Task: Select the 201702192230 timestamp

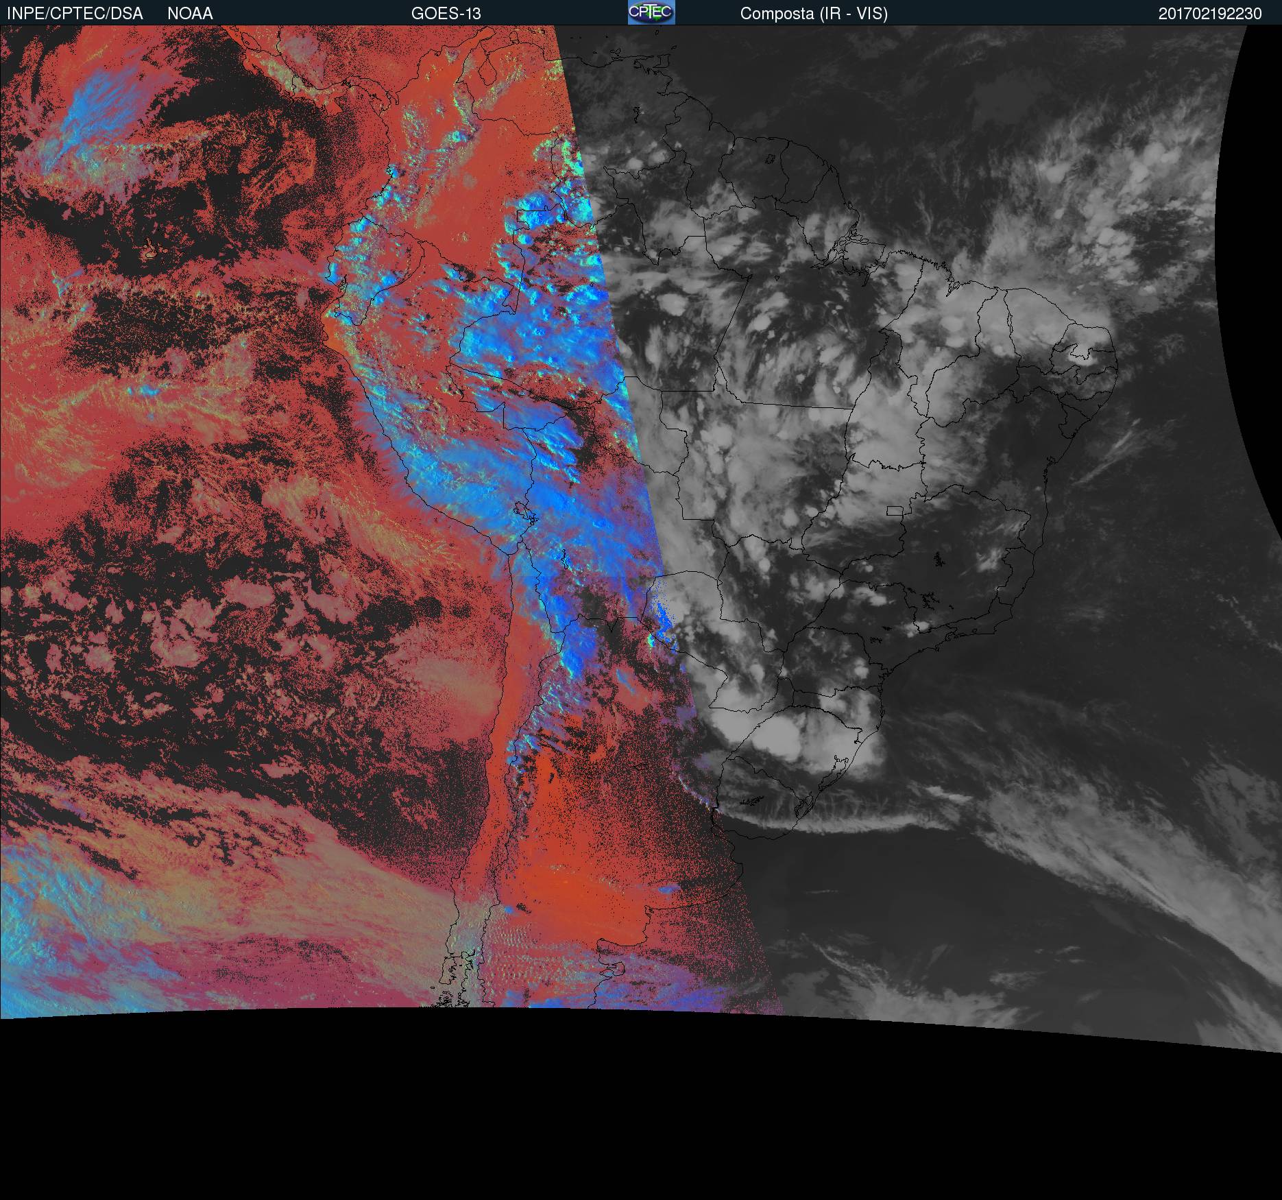Action: point(1210,14)
